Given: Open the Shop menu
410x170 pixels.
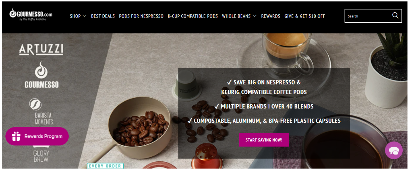Looking at the screenshot, I should click(75, 16).
